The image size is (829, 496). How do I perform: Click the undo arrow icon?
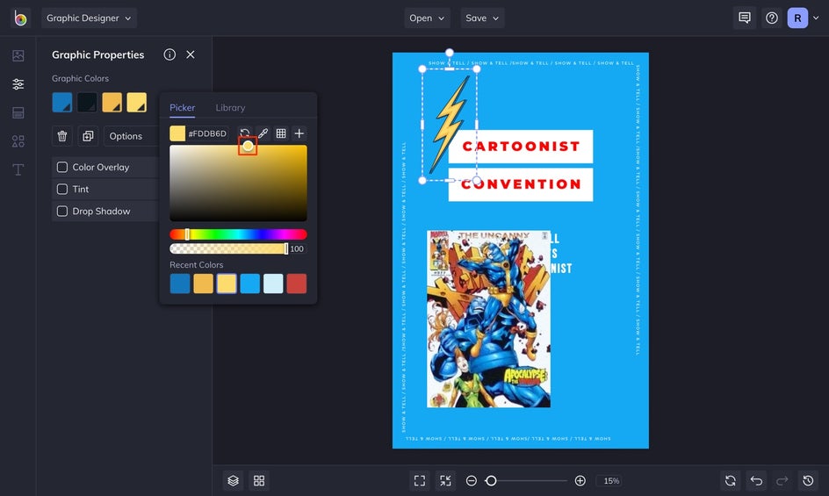click(x=756, y=480)
